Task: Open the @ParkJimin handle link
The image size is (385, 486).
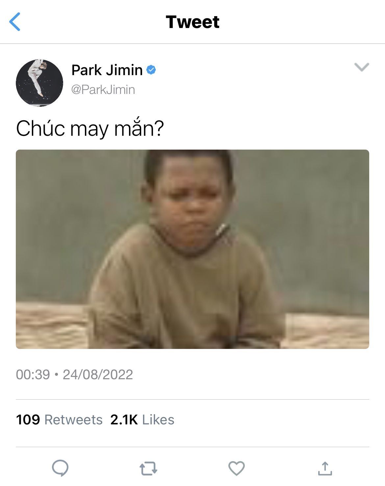Action: point(103,90)
